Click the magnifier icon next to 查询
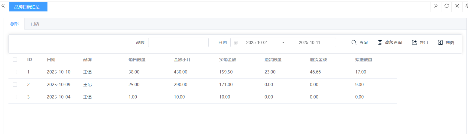 pos(354,43)
